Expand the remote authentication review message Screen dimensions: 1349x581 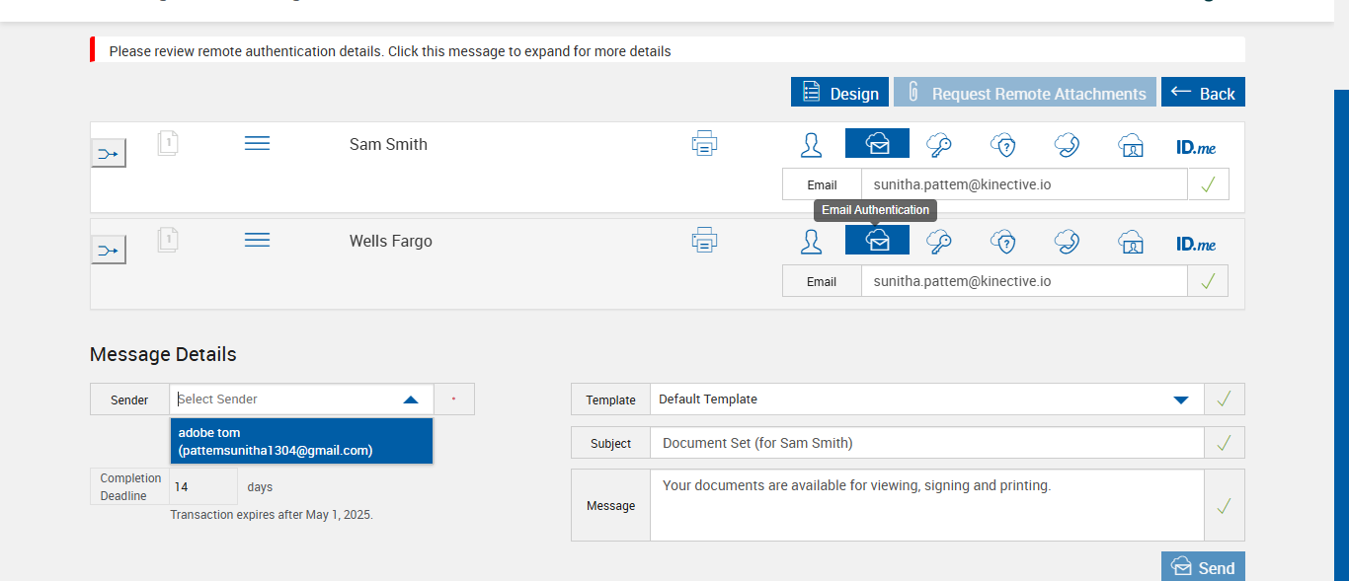tap(389, 51)
